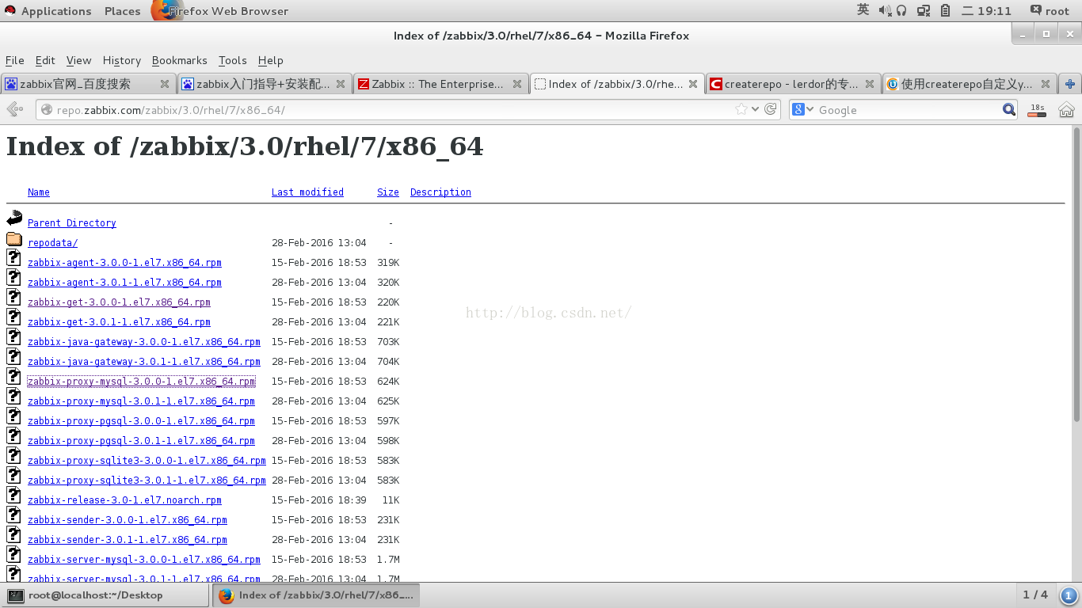The height and width of the screenshot is (608, 1082).
Task: Open the Edit menu
Action: [x=45, y=60]
